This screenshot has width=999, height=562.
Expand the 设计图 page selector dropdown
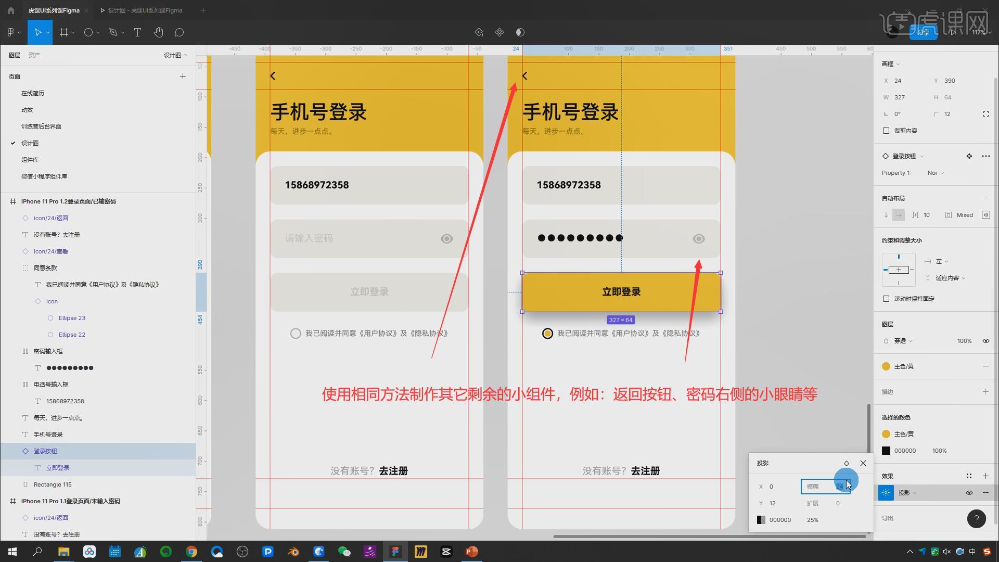coord(175,55)
